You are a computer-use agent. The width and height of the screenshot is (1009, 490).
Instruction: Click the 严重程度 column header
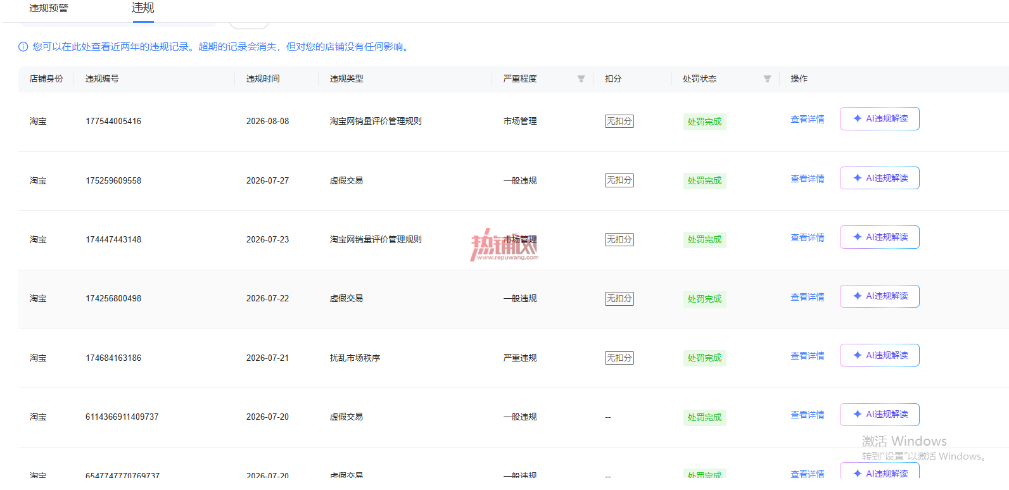pos(520,79)
